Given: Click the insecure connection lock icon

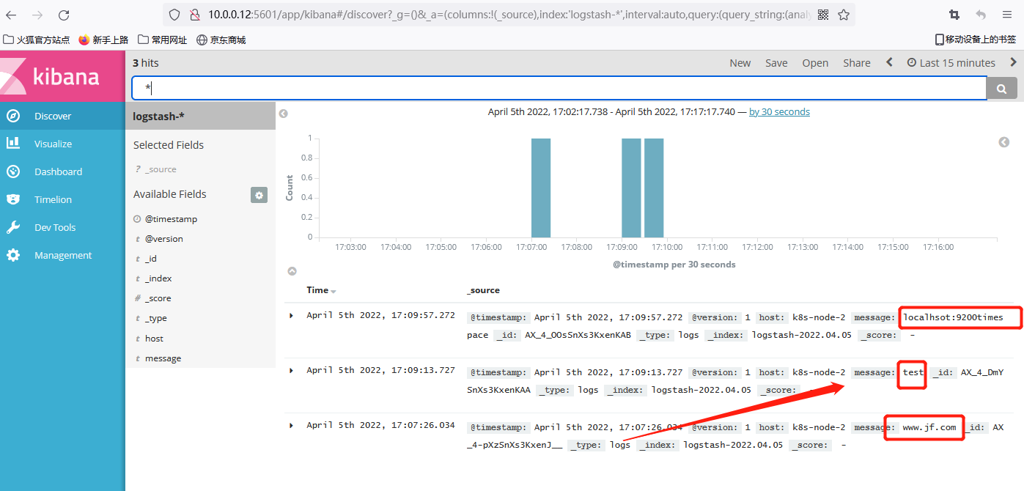Looking at the screenshot, I should pos(194,15).
